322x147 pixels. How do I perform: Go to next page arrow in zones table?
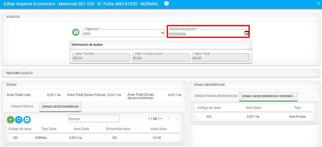coord(176,119)
